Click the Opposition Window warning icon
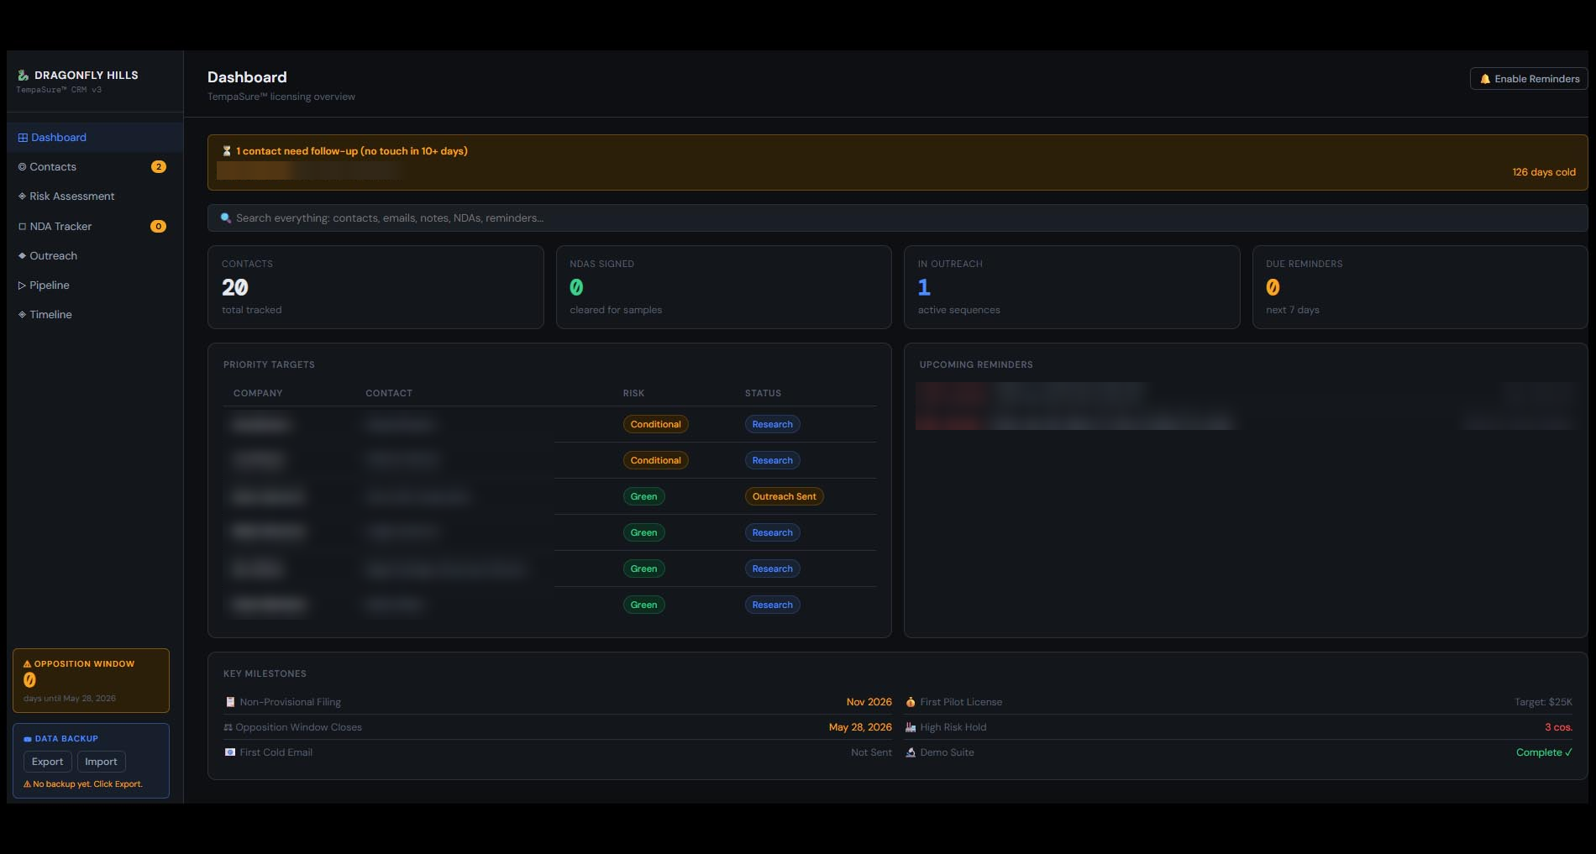The width and height of the screenshot is (1596, 854). click(x=27, y=664)
